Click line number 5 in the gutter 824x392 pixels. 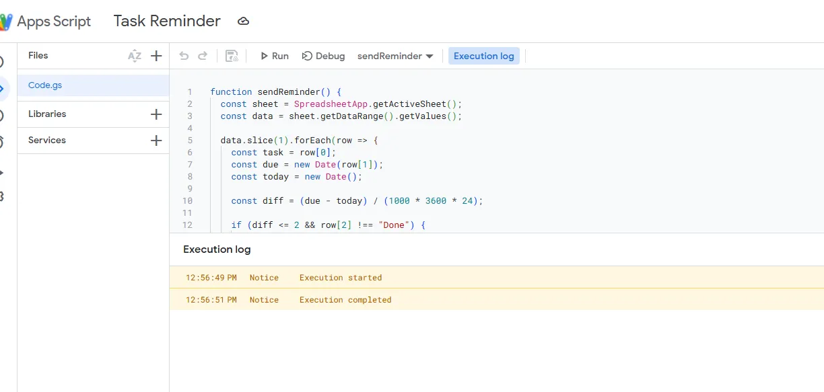click(x=190, y=140)
